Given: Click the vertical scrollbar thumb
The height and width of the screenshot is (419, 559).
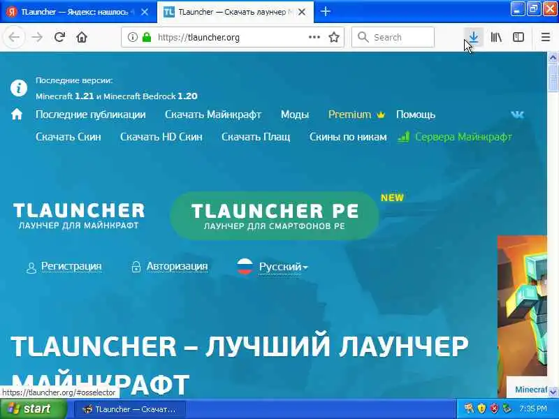Looking at the screenshot, I should tap(553, 78).
